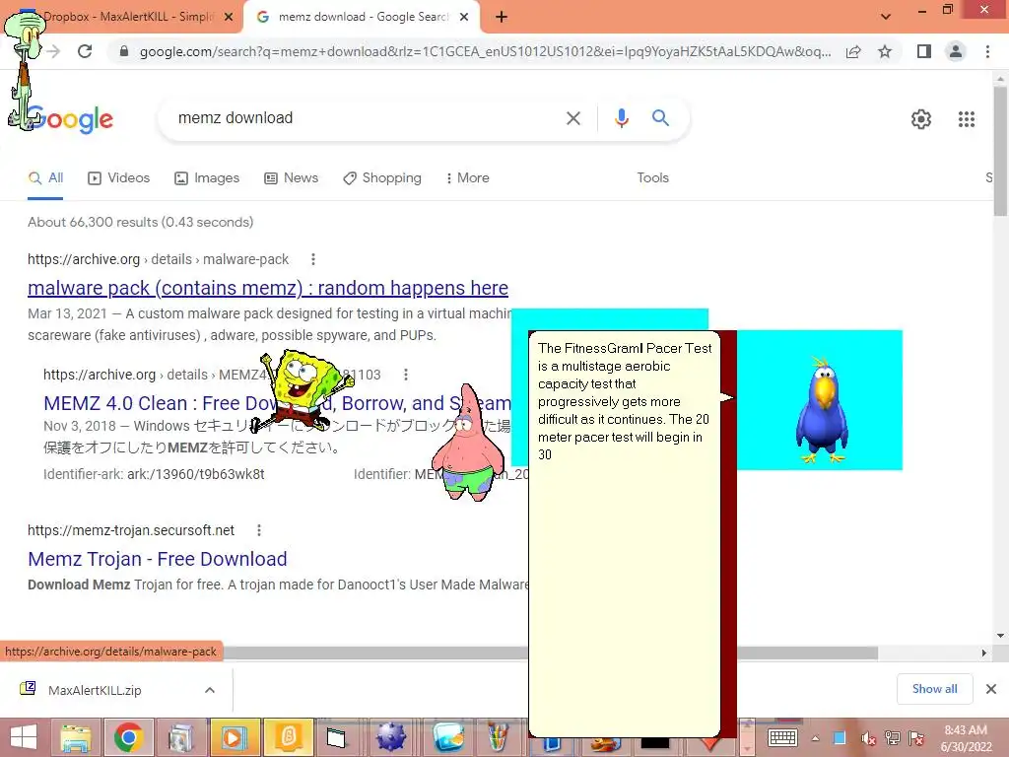Open Action Center flag icon

point(916,738)
